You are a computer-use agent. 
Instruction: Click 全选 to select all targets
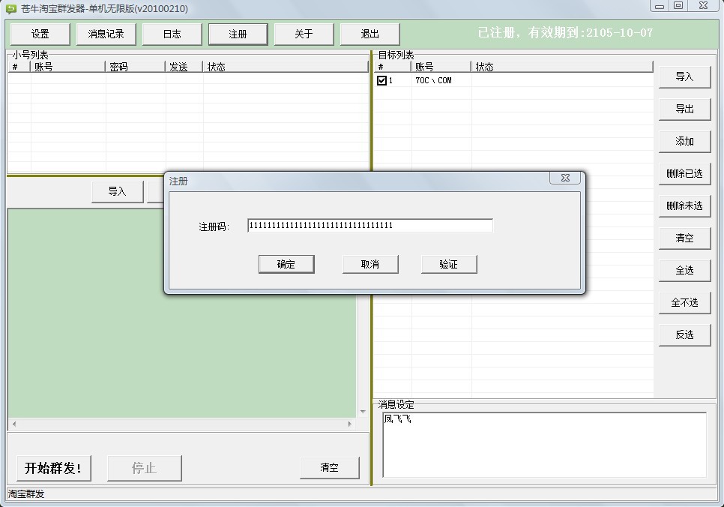click(684, 270)
